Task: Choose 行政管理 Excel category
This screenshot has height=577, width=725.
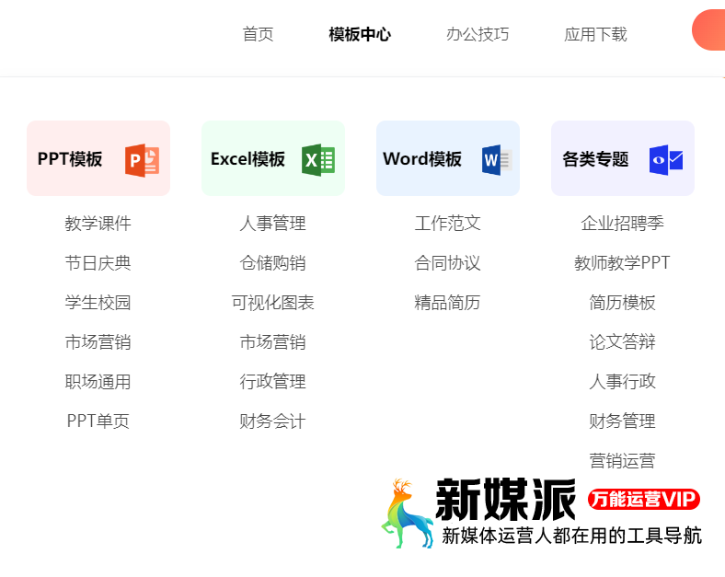Action: (273, 382)
